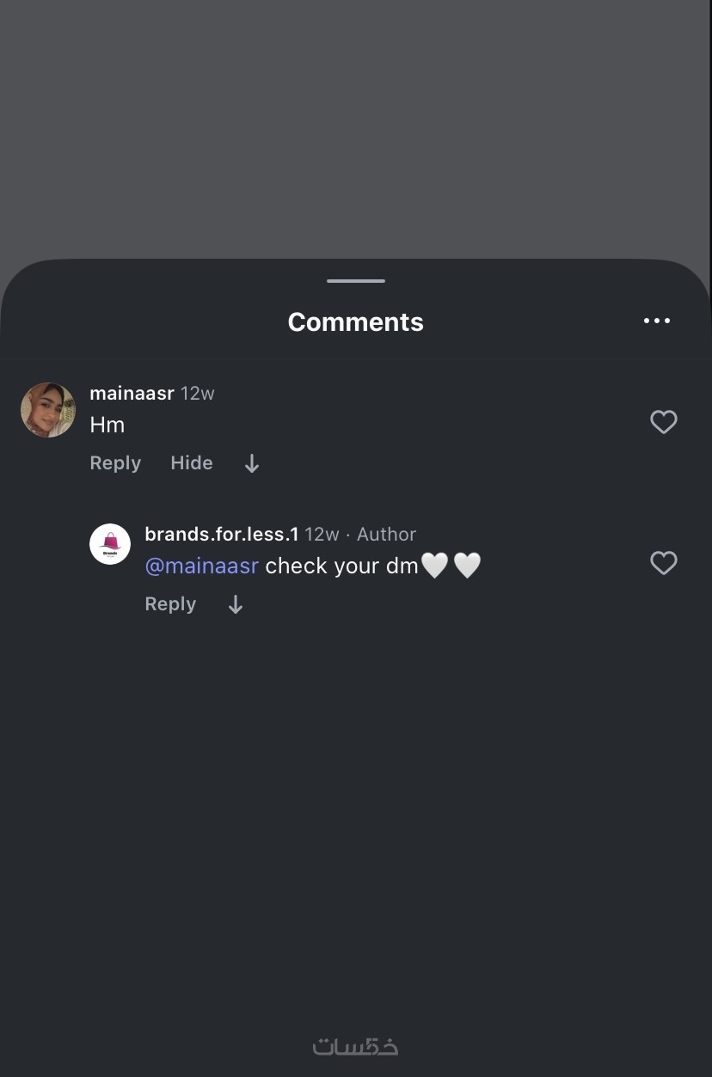Reply to mainaasr's comment
Image resolution: width=712 pixels, height=1077 pixels.
coord(115,463)
